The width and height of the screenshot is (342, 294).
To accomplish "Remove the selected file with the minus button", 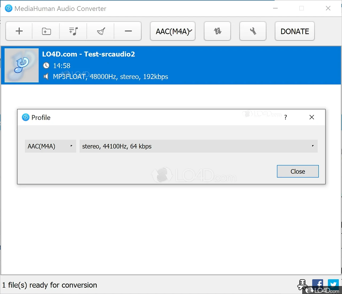I will (x=128, y=31).
